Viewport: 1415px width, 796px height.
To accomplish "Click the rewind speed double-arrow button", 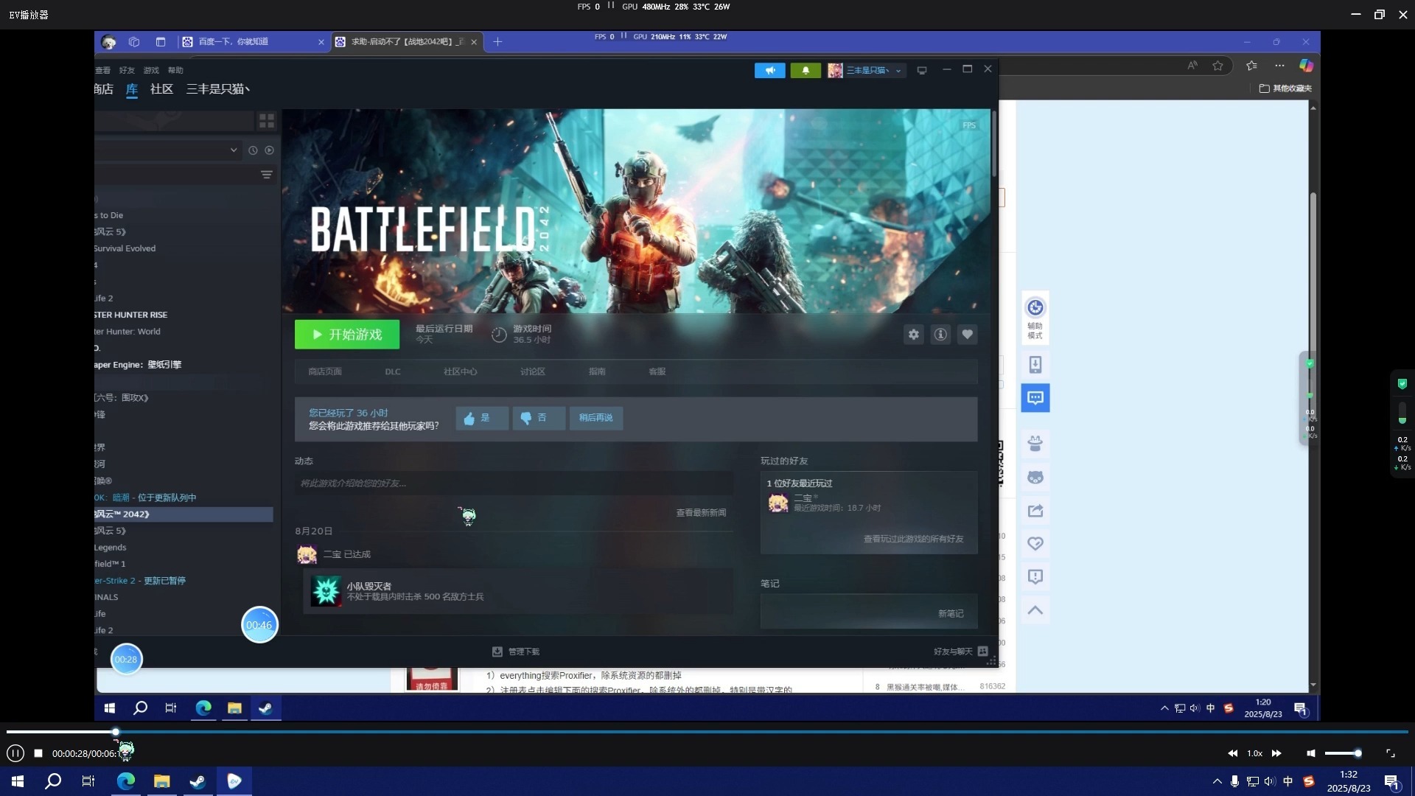I will [x=1232, y=753].
